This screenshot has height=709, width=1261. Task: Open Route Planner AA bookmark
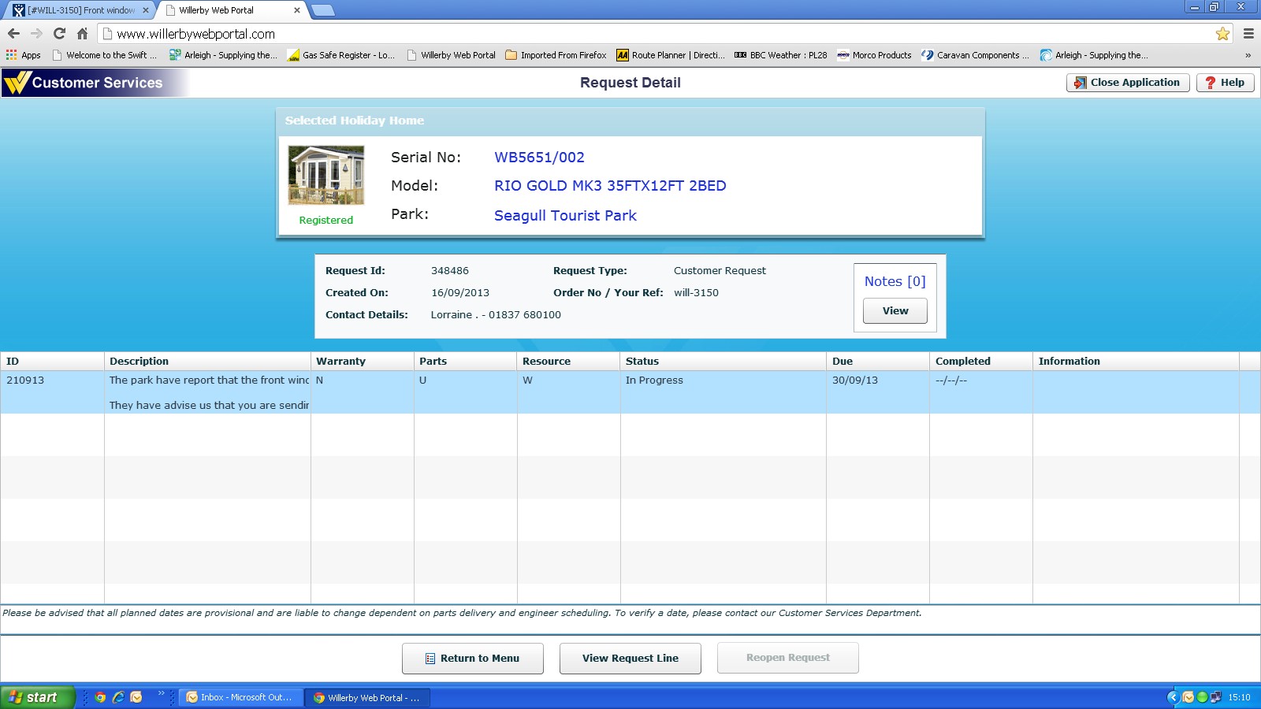coord(670,55)
